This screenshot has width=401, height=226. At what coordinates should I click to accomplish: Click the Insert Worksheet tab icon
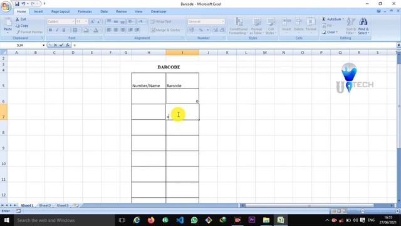pyautogui.click(x=76, y=205)
